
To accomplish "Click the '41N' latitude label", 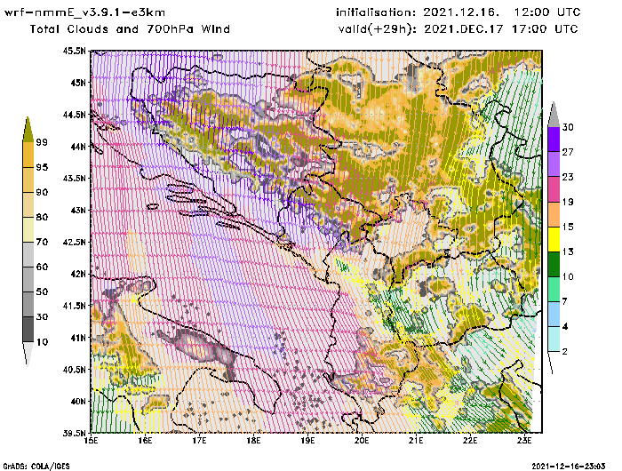I will pyautogui.click(x=78, y=338).
